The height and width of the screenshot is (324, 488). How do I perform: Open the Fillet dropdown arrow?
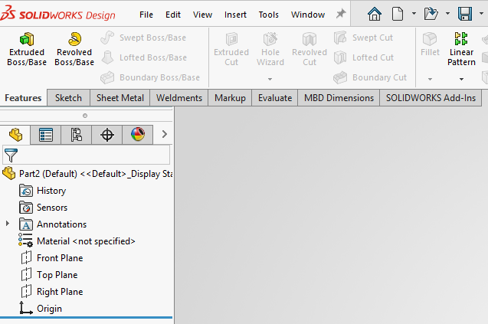coord(430,79)
